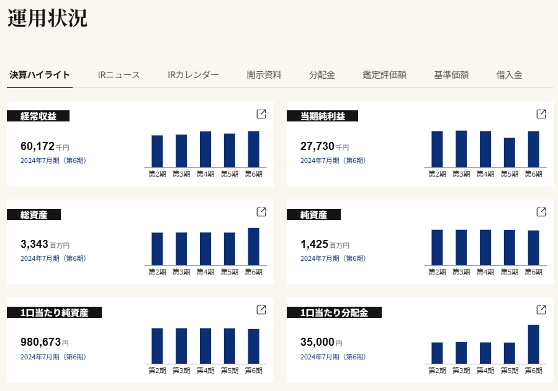Open external link icon on 当期純利益 card
558x391 pixels.
(541, 114)
